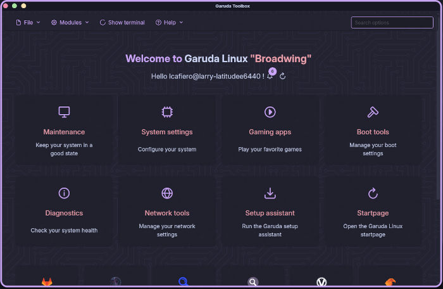Click the Diagnostics info icon
Image resolution: width=443 pixels, height=289 pixels.
click(64, 193)
